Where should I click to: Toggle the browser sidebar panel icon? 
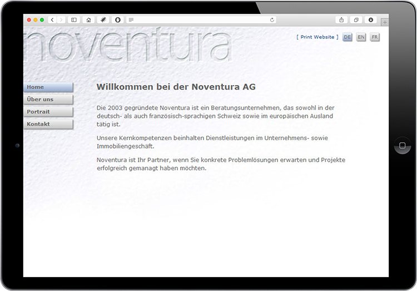(74, 19)
